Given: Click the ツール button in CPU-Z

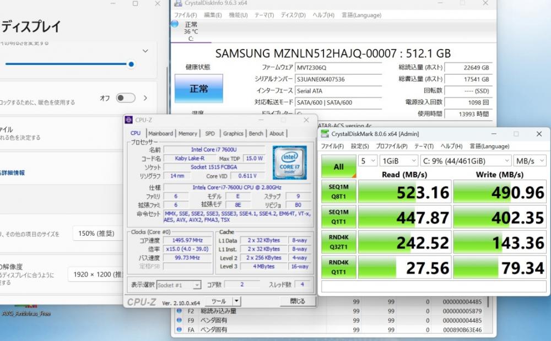Looking at the screenshot, I should 219,301.
